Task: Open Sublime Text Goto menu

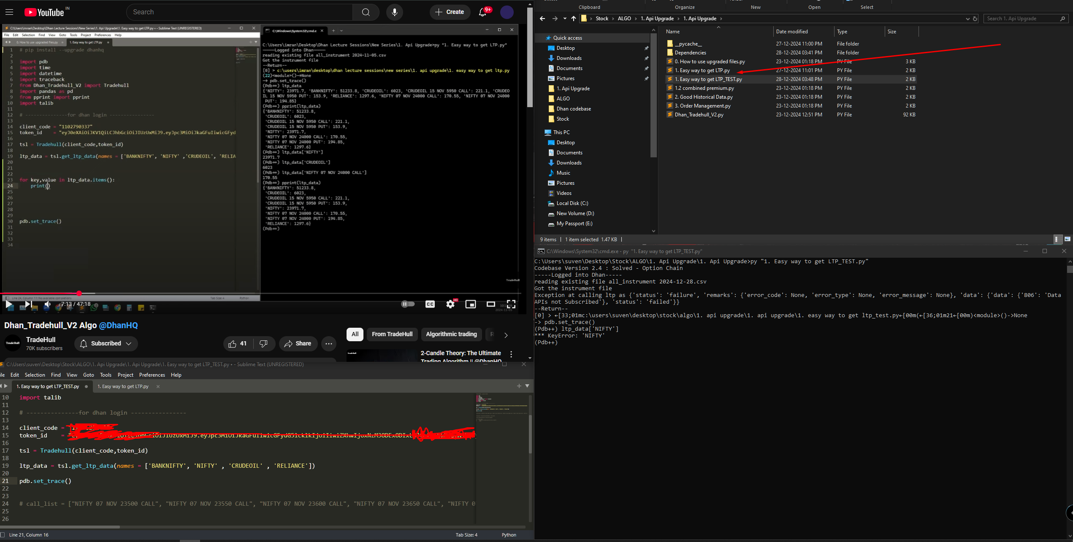Action: (89, 375)
